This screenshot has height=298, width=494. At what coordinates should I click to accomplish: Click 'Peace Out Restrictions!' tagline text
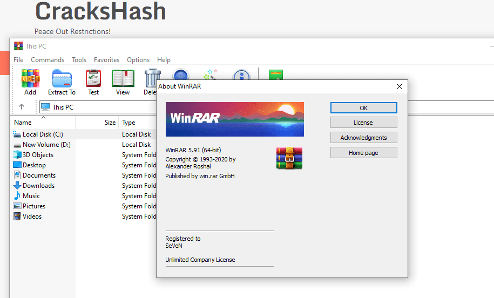(x=72, y=31)
